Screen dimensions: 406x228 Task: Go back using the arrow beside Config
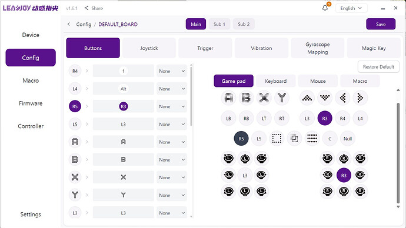click(69, 24)
